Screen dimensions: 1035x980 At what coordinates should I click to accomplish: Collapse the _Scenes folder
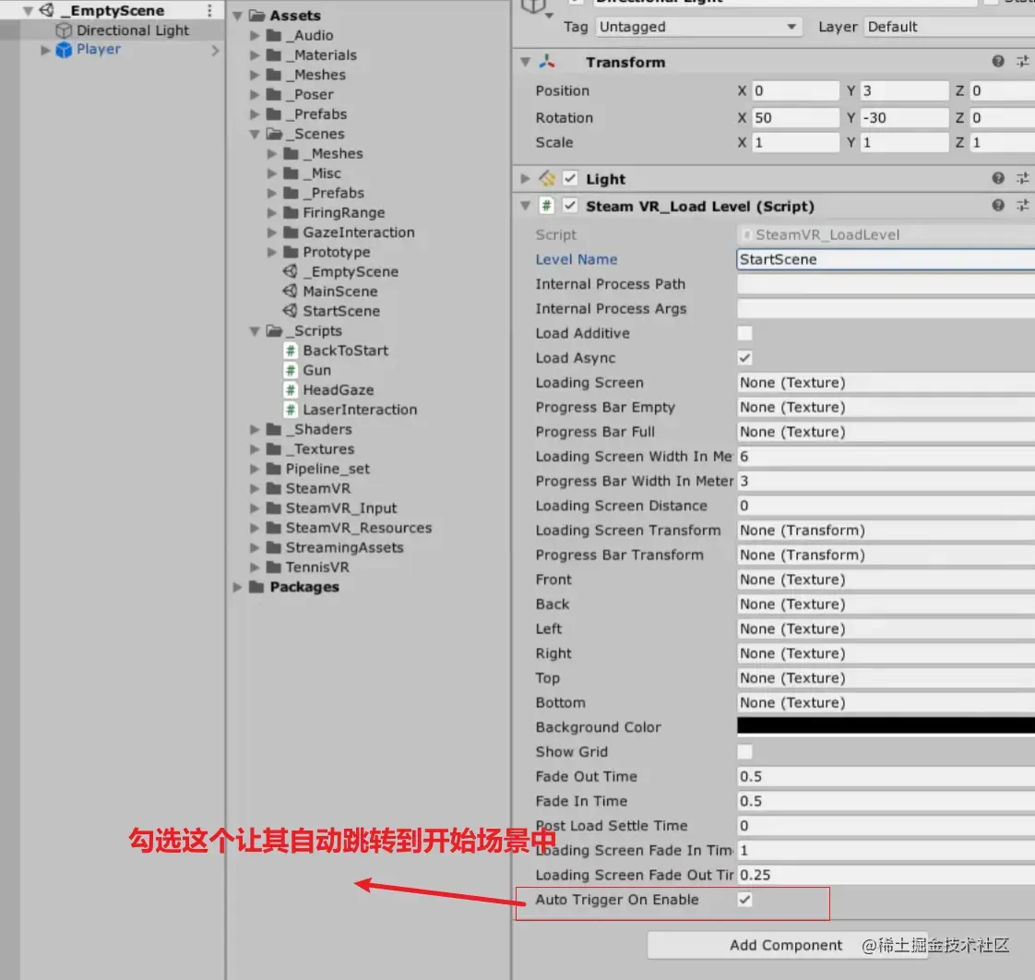[x=255, y=134]
